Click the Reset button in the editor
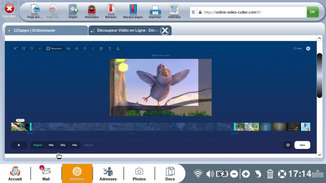 [x=297, y=49]
